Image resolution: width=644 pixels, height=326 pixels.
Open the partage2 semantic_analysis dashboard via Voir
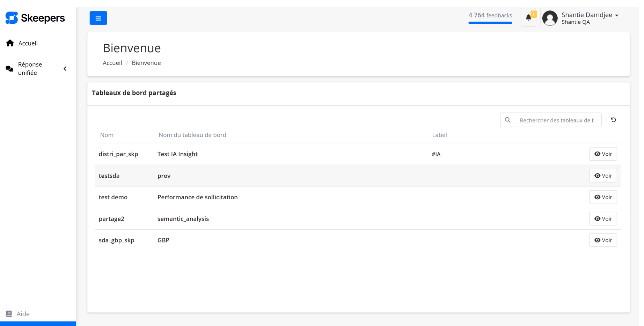(x=603, y=219)
